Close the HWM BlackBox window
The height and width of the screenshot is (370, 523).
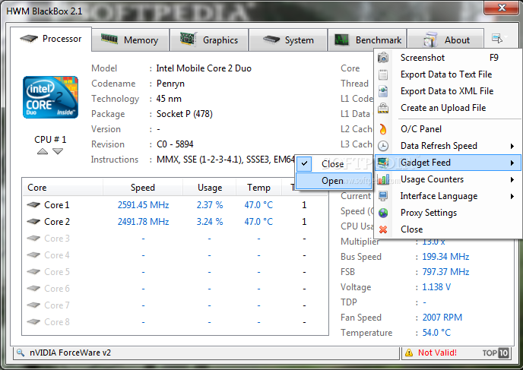pyautogui.click(x=502, y=8)
